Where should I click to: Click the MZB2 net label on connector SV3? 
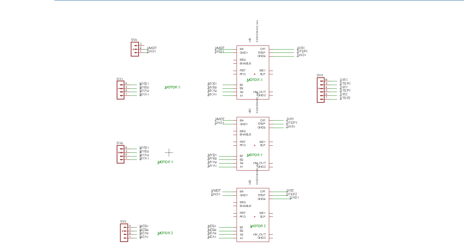[144, 230]
